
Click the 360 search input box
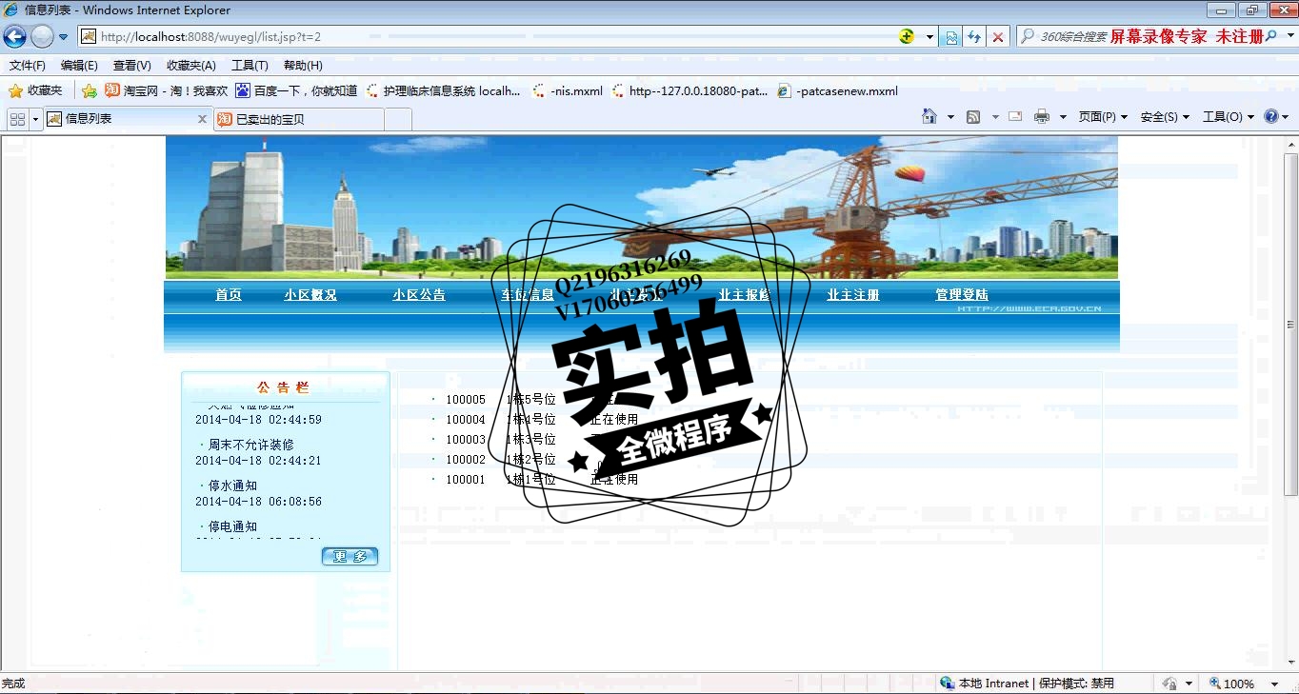coord(1138,37)
